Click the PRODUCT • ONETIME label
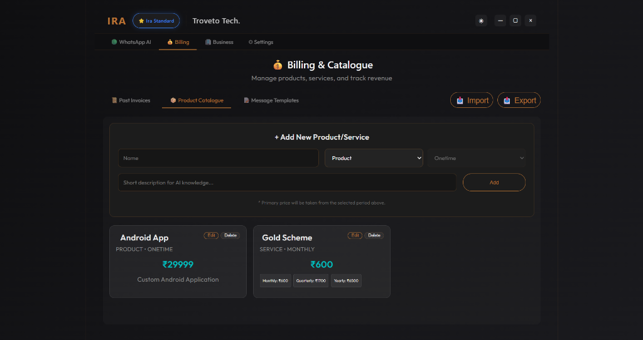This screenshot has width=643, height=340. click(144, 249)
